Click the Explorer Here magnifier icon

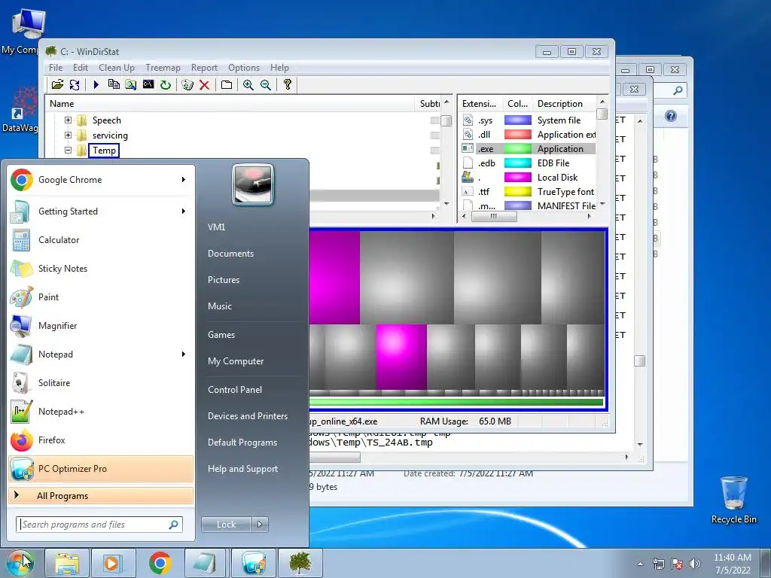(x=130, y=84)
